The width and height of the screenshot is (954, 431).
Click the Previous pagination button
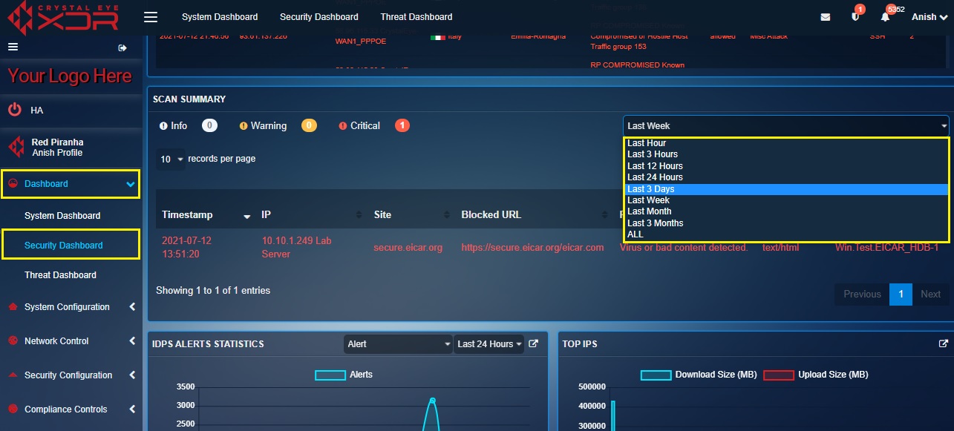(x=862, y=295)
